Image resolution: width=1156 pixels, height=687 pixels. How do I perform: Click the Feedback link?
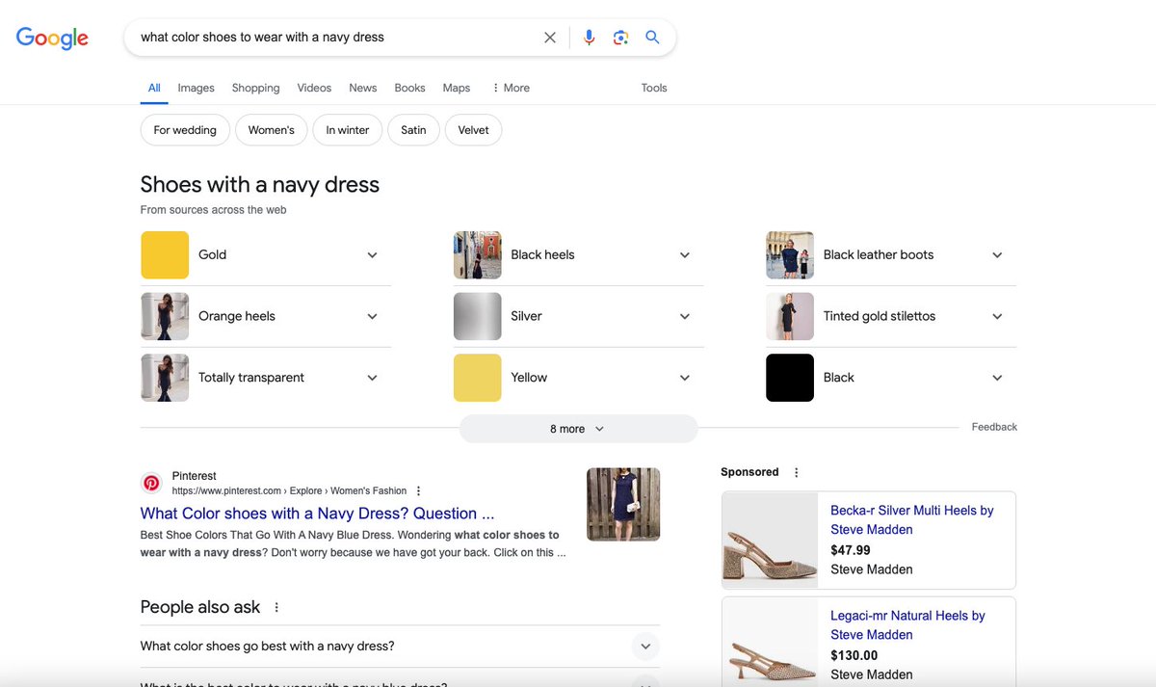(x=994, y=427)
